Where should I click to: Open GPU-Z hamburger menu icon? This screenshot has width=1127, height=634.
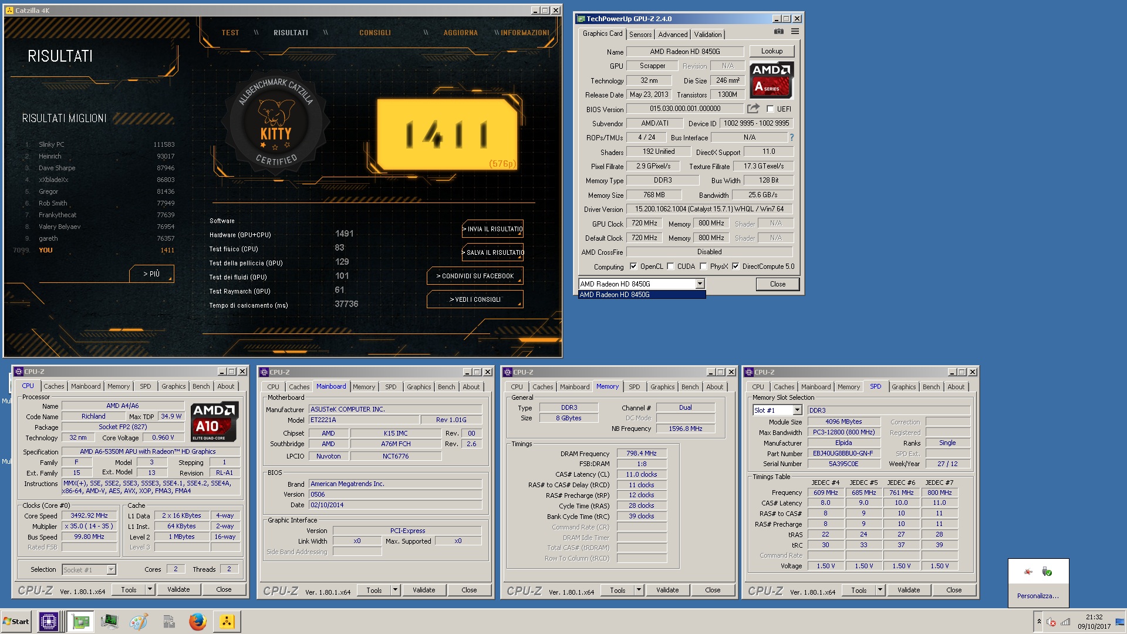tap(795, 32)
